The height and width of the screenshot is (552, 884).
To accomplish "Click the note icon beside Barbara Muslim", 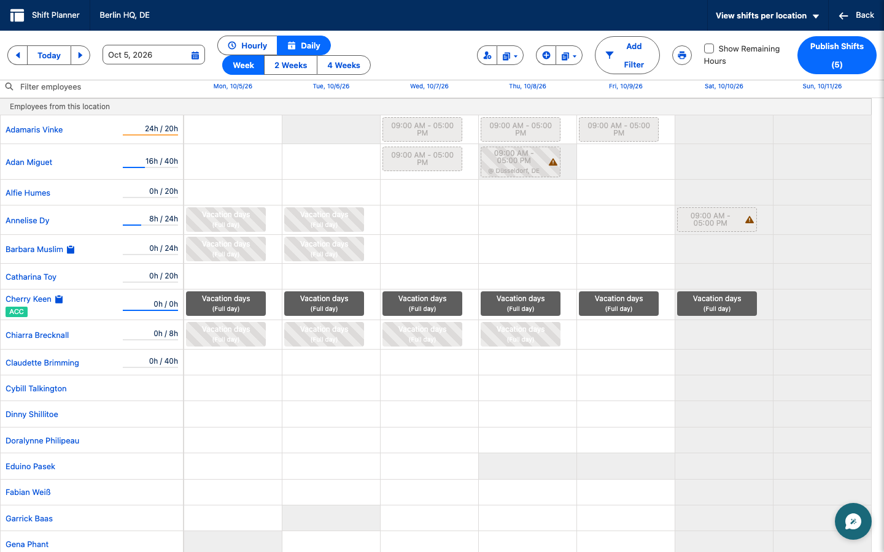I will coord(71,250).
